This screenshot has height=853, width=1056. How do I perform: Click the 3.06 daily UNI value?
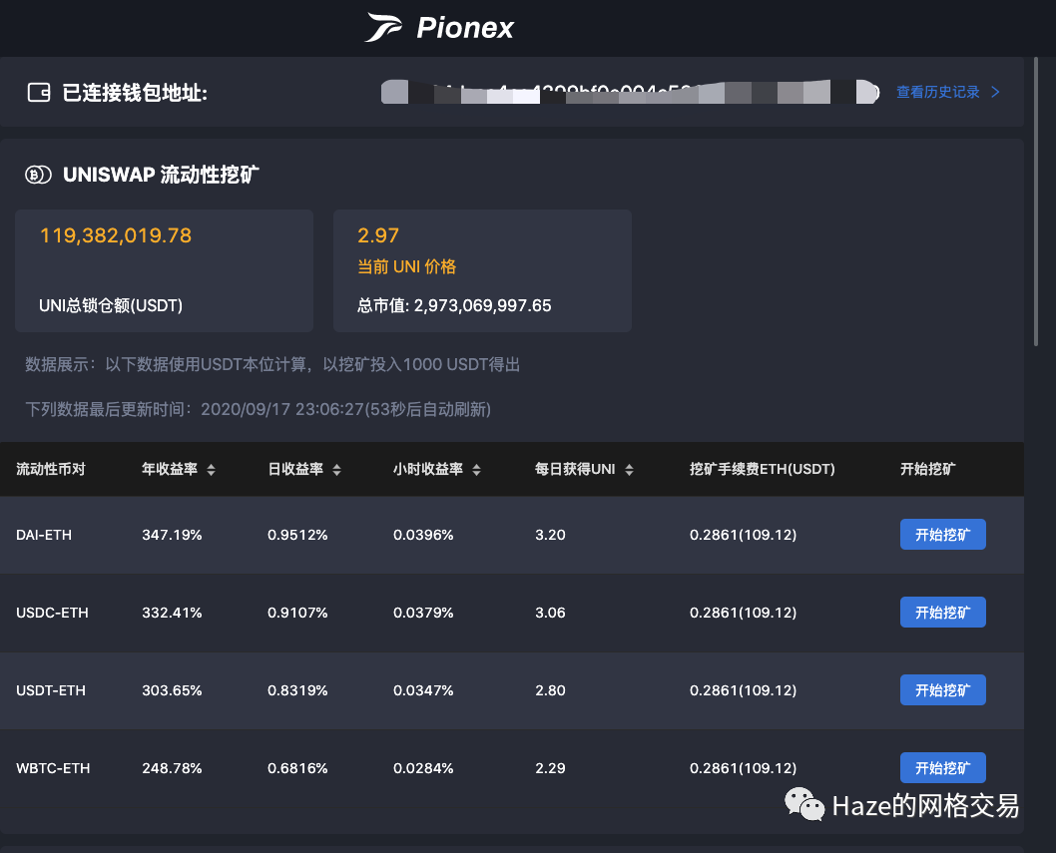click(550, 613)
